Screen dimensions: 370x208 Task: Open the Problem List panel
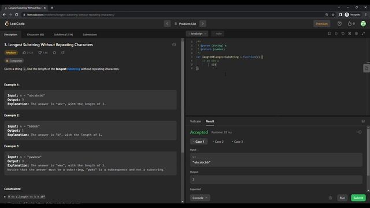(185, 24)
